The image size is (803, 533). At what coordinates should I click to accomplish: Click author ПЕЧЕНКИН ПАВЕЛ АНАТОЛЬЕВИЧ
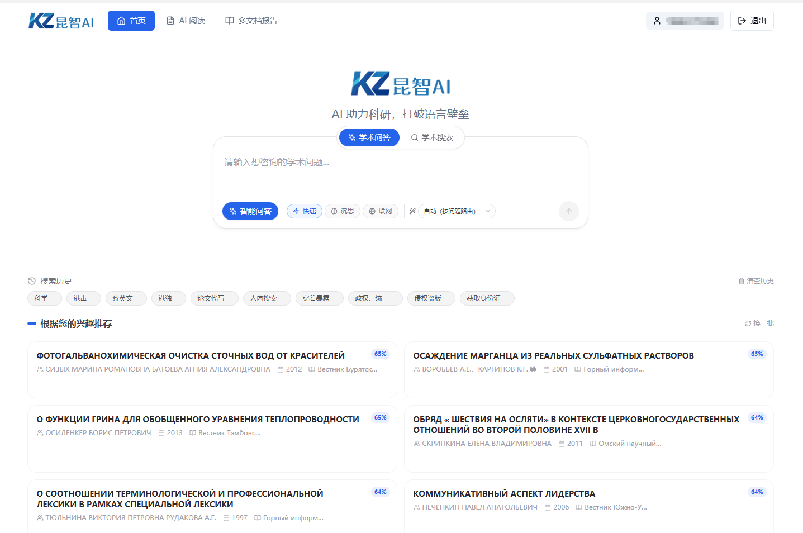tap(480, 507)
